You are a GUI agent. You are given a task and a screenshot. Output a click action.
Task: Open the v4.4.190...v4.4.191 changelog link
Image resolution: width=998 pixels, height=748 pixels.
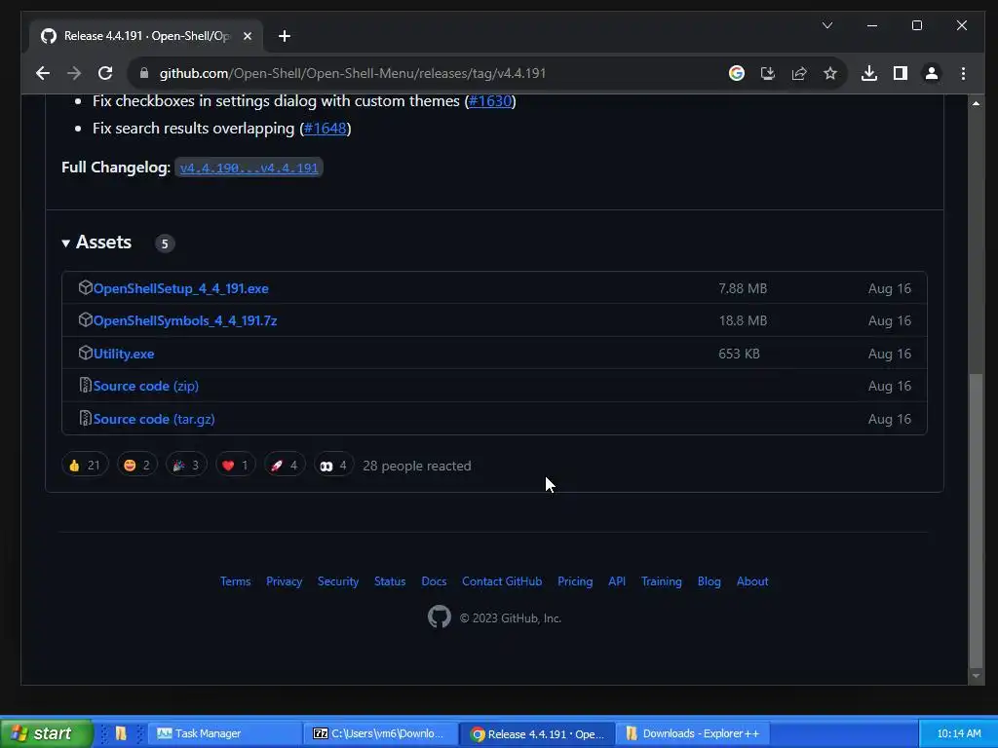click(x=249, y=168)
